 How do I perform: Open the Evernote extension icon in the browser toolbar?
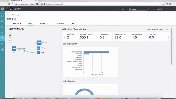tap(167, 4)
